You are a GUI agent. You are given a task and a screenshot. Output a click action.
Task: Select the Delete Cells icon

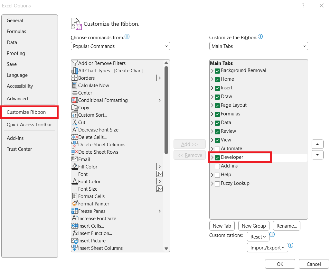[74, 137]
